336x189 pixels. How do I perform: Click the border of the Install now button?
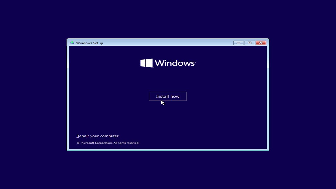point(168,92)
